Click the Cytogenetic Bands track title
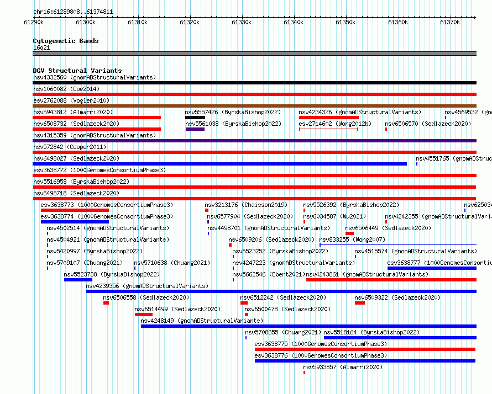 click(66, 41)
